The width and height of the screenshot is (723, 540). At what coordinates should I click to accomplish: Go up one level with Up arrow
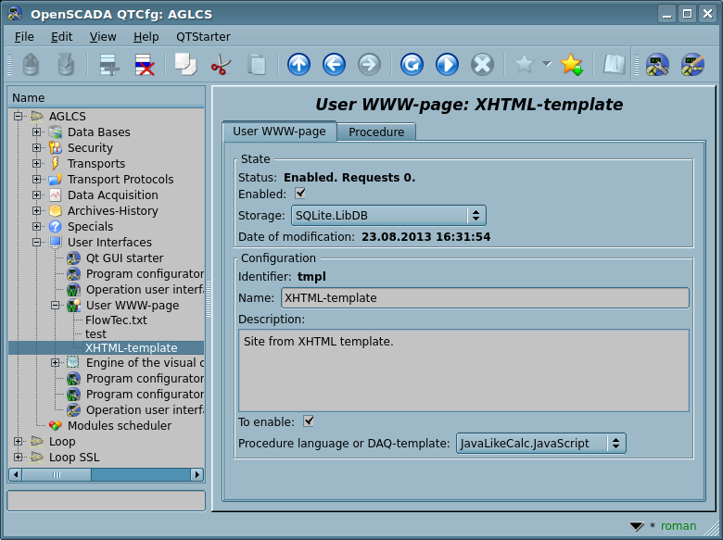point(298,65)
